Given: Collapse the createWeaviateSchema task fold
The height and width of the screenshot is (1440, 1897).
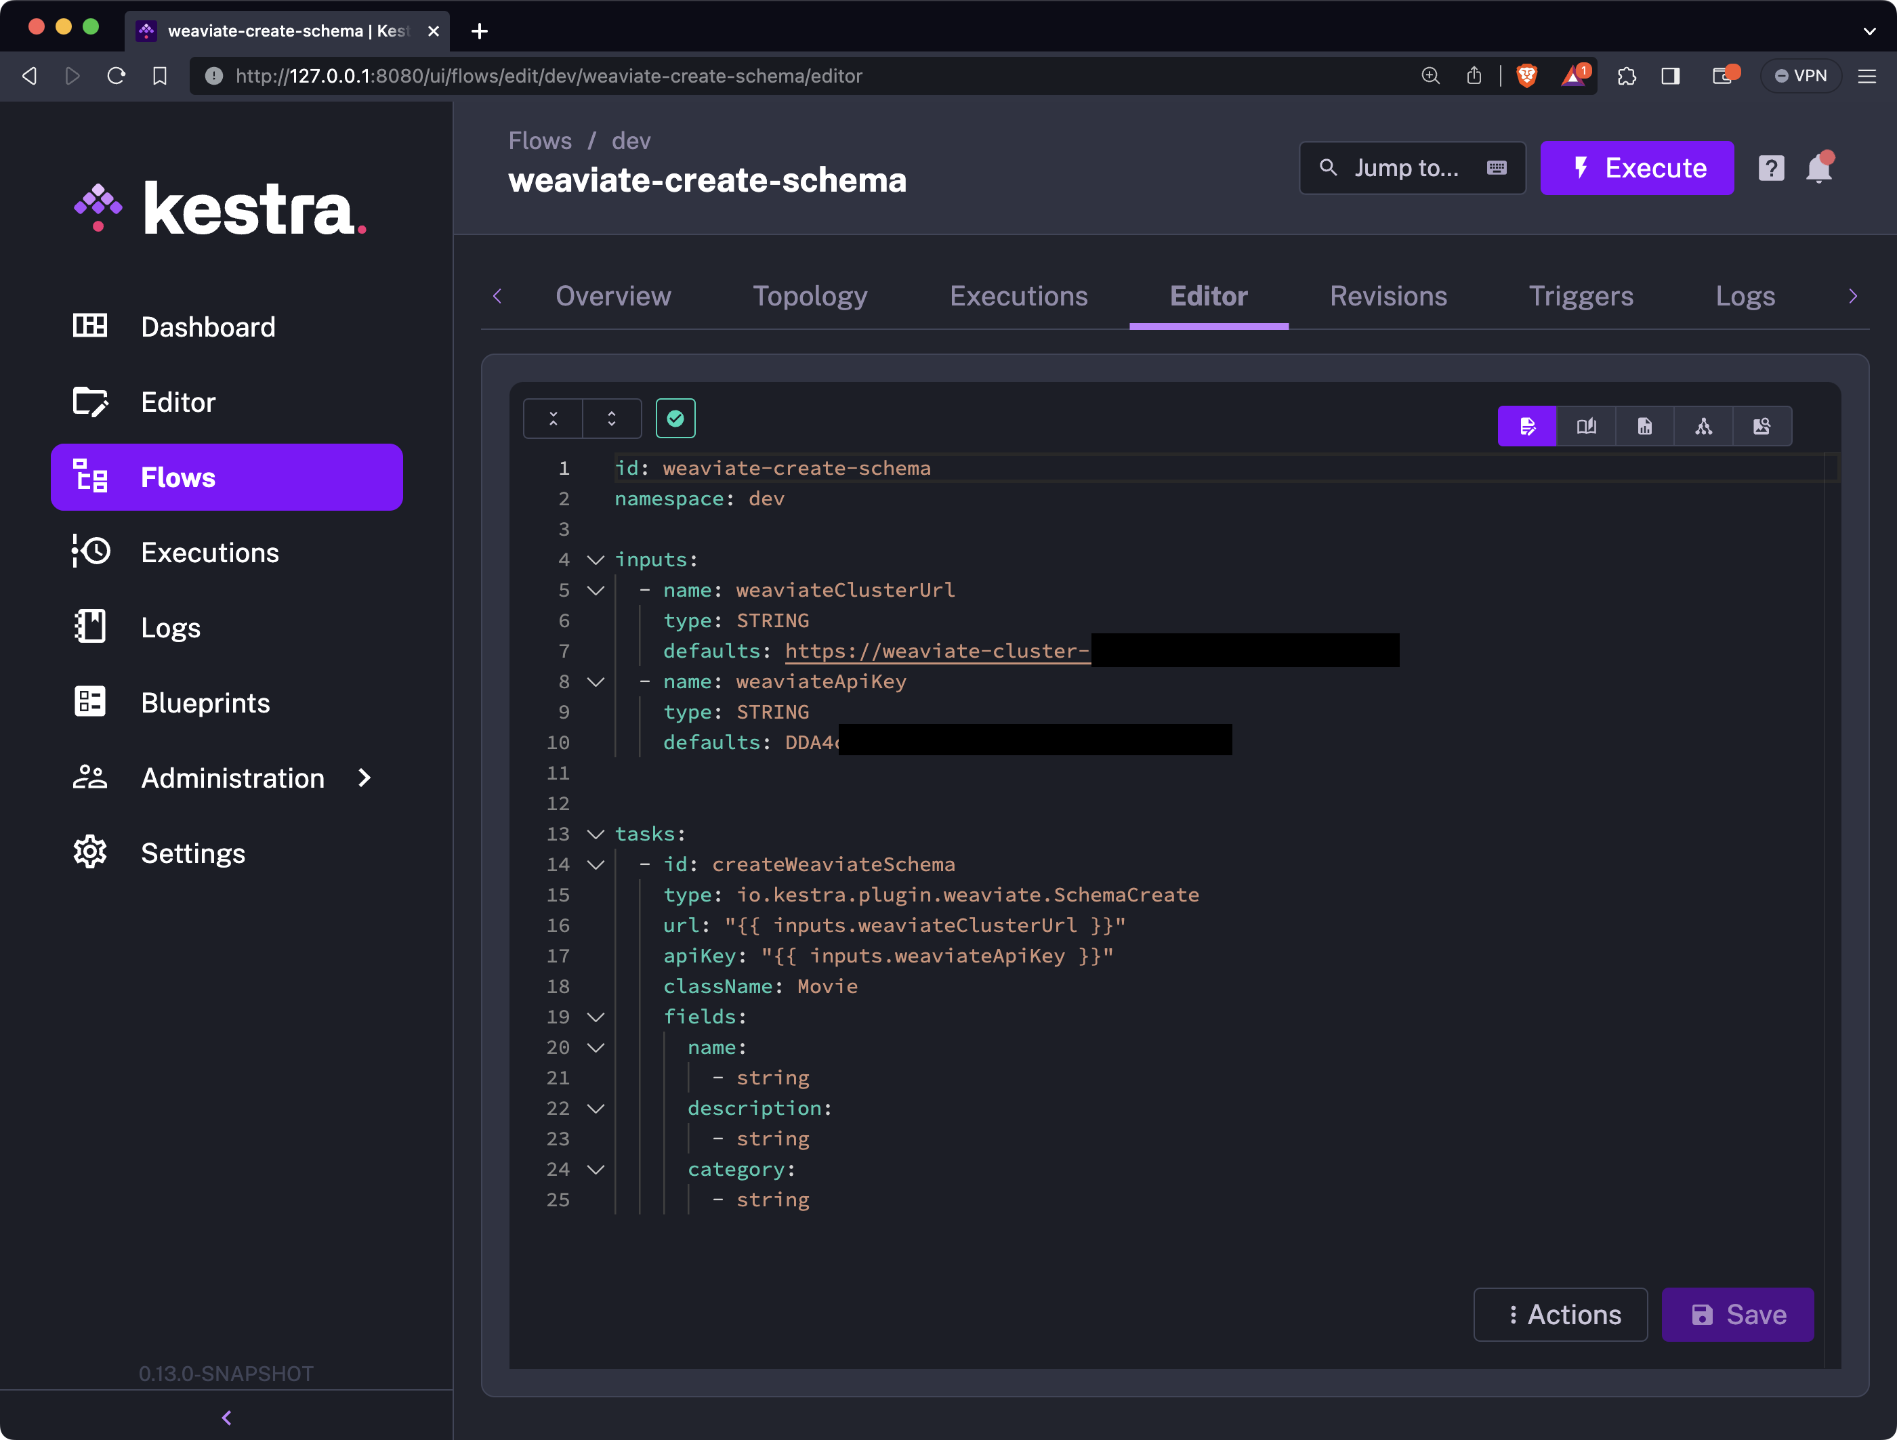Looking at the screenshot, I should coord(596,864).
